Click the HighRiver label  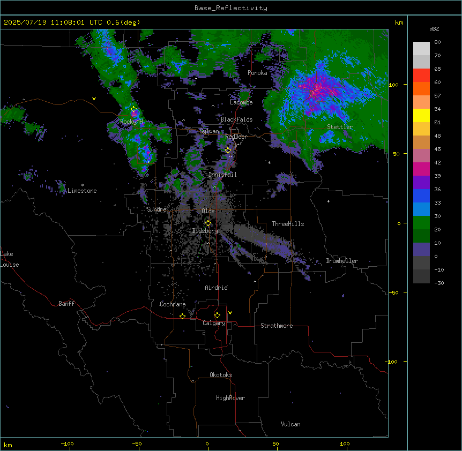230,398
